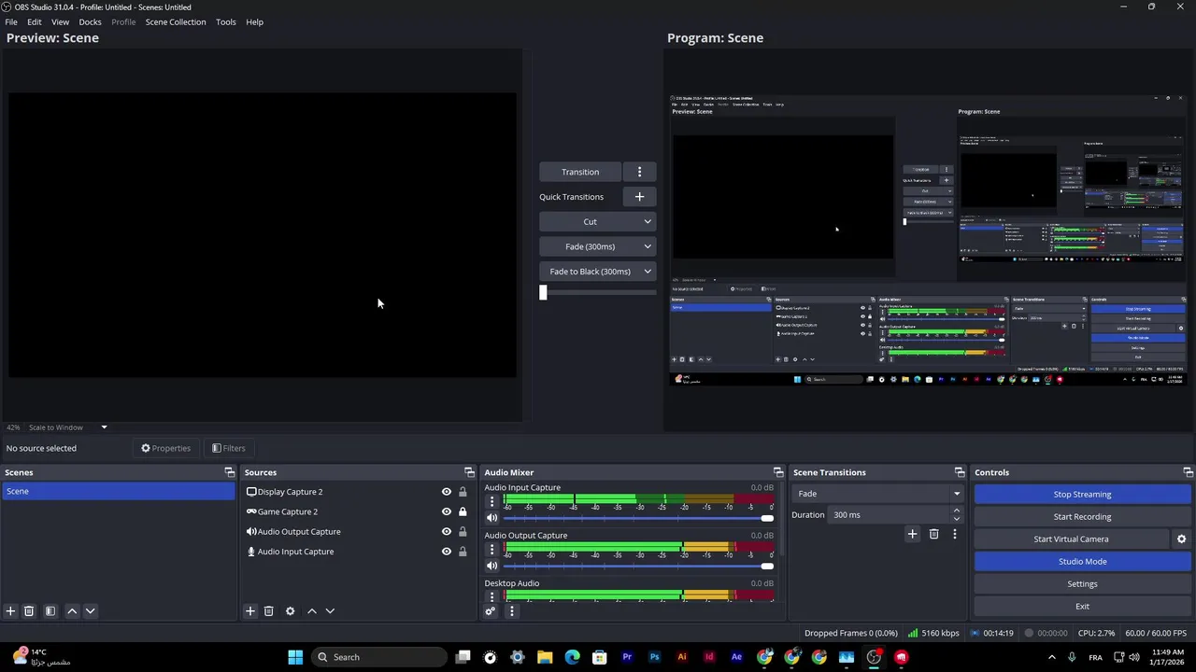Increase transition duration stepper up arrow
The height and width of the screenshot is (672, 1196).
[x=956, y=511]
